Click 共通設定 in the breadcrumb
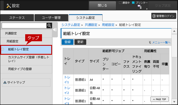The width and height of the screenshot is (178, 105). coord(91,25)
